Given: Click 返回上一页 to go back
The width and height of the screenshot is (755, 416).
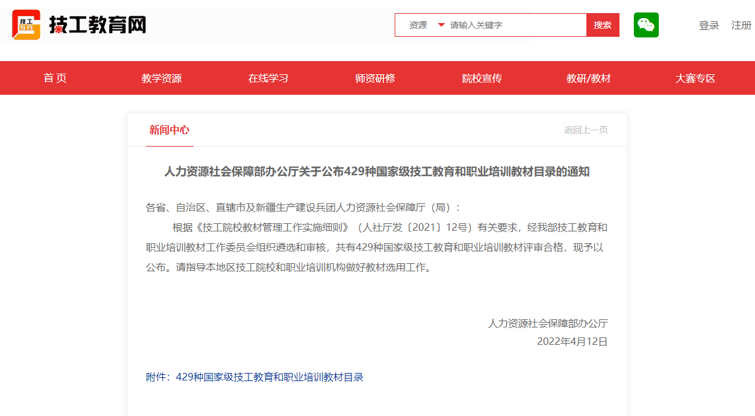Looking at the screenshot, I should tap(586, 130).
